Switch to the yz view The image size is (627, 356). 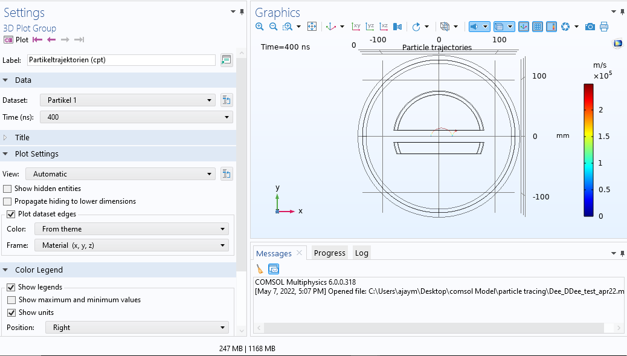pyautogui.click(x=370, y=27)
